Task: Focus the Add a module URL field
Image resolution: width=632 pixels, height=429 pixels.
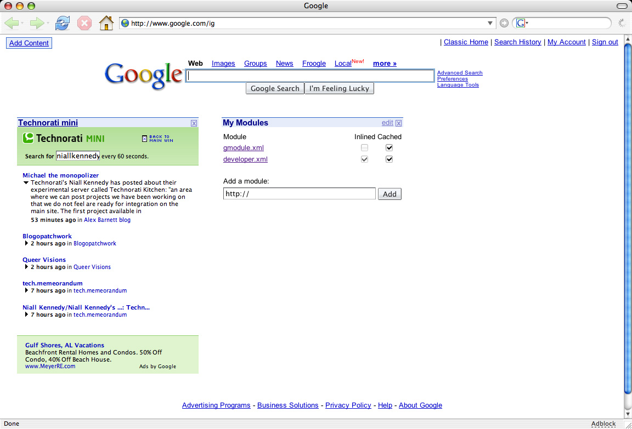Action: point(300,193)
